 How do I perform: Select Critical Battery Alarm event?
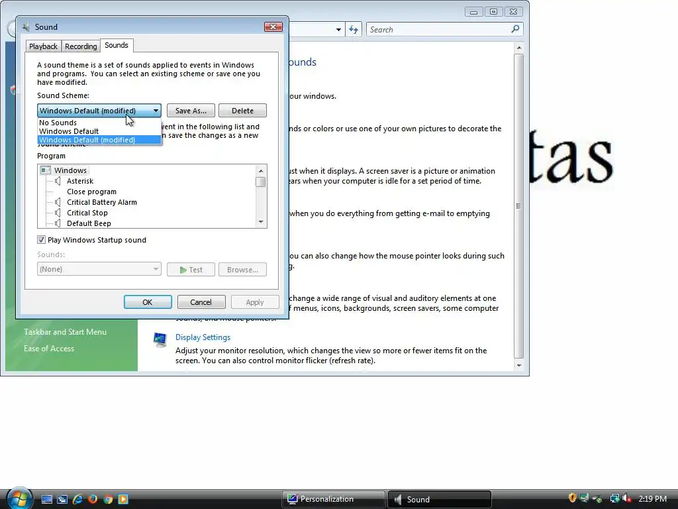click(102, 202)
